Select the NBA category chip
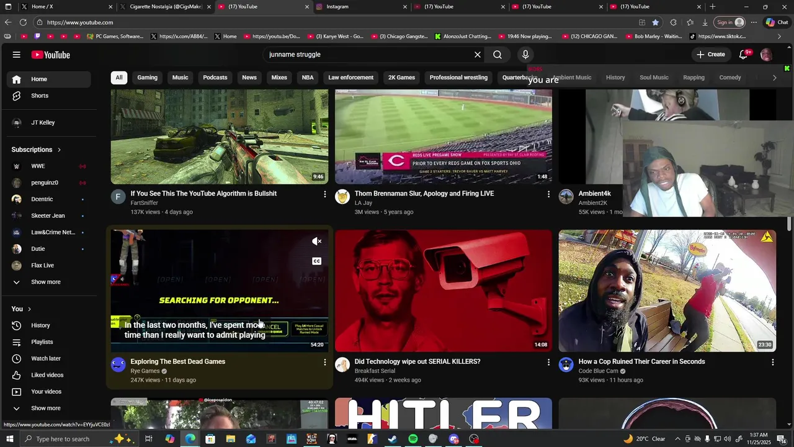 [x=308, y=78]
